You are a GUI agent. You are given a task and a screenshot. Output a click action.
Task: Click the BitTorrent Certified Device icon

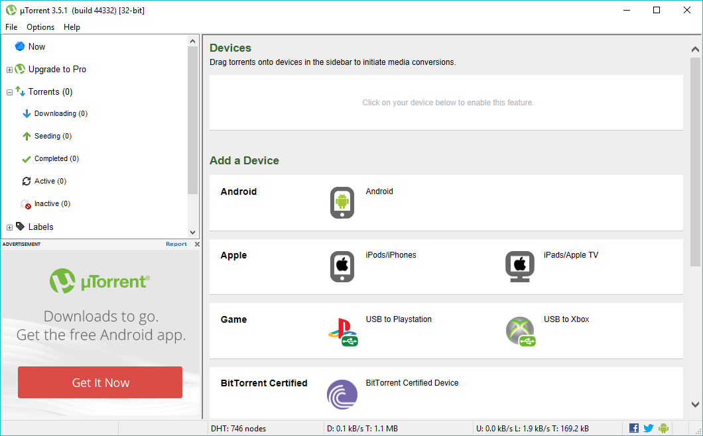tap(342, 394)
